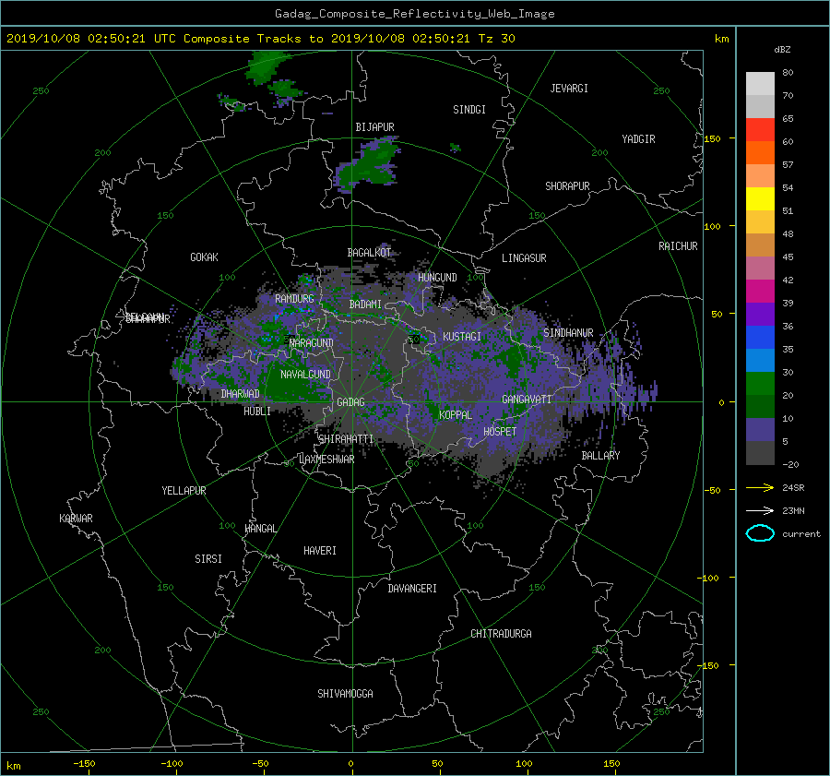Click the GADAG radar center label

point(350,402)
